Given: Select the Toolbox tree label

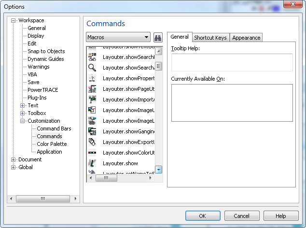Looking at the screenshot, I should tap(37, 113).
